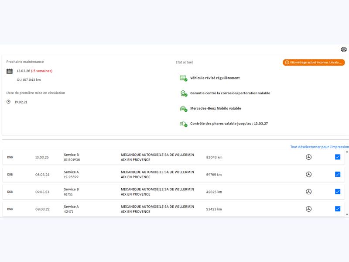Click the Mercedes star icon for 08.03.22 service
The image size is (349, 262).
pyautogui.click(x=308, y=209)
